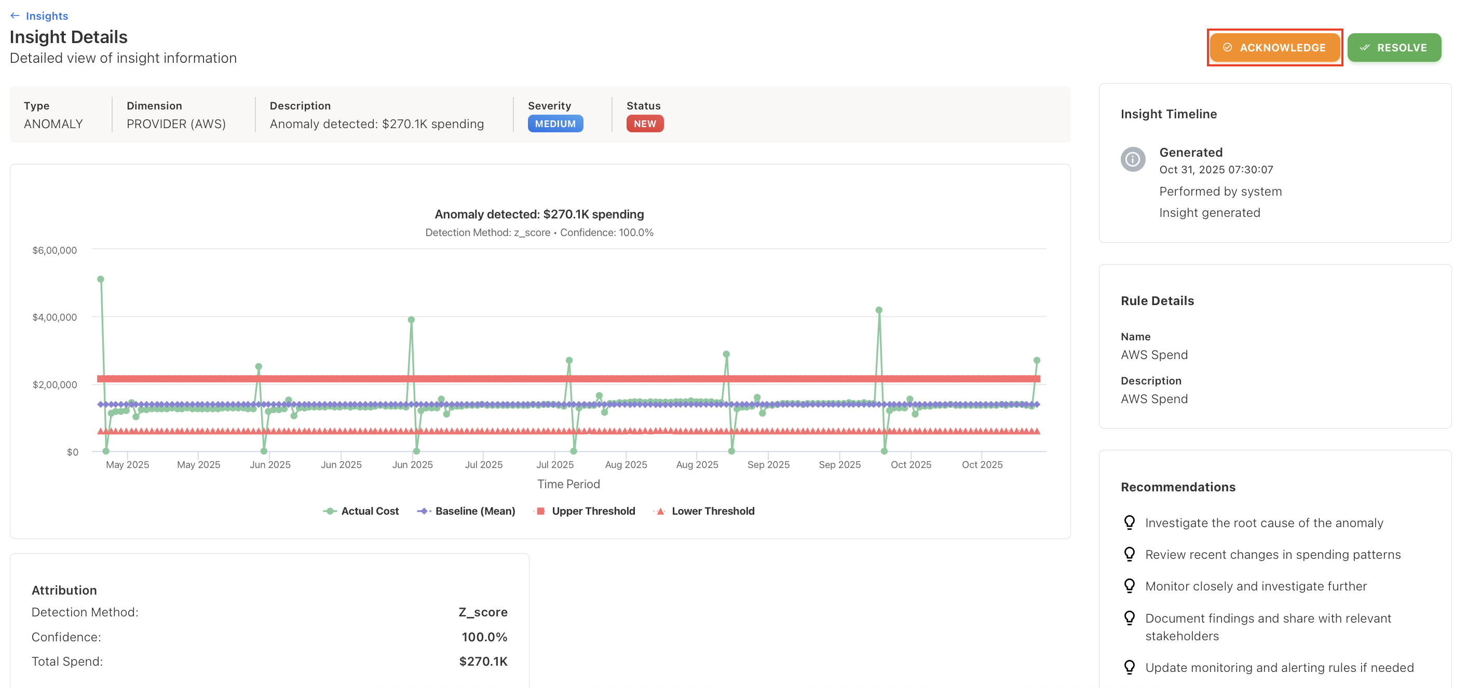Click the back arrow next to Insights
This screenshot has height=688, width=1467.
point(15,16)
